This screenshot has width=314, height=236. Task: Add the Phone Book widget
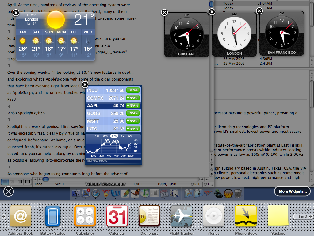pos(246,216)
